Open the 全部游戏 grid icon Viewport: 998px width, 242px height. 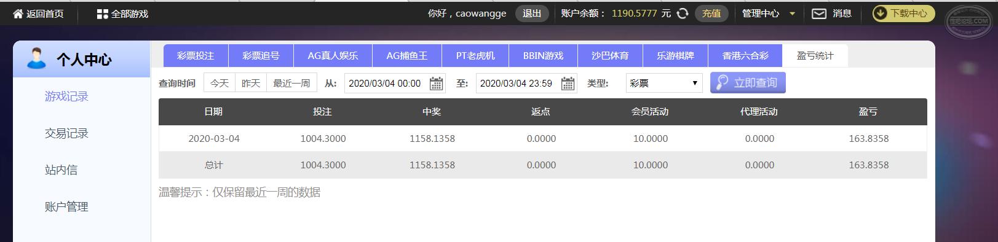pyautogui.click(x=102, y=14)
